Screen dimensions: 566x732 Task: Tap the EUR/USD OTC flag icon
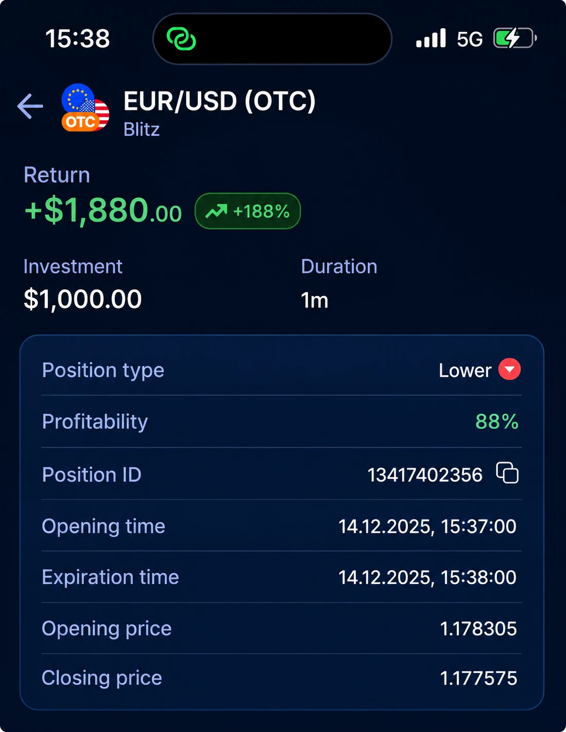click(85, 108)
